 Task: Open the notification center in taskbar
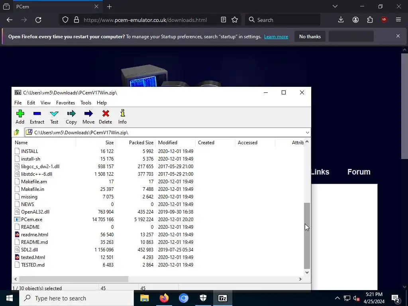point(396,298)
